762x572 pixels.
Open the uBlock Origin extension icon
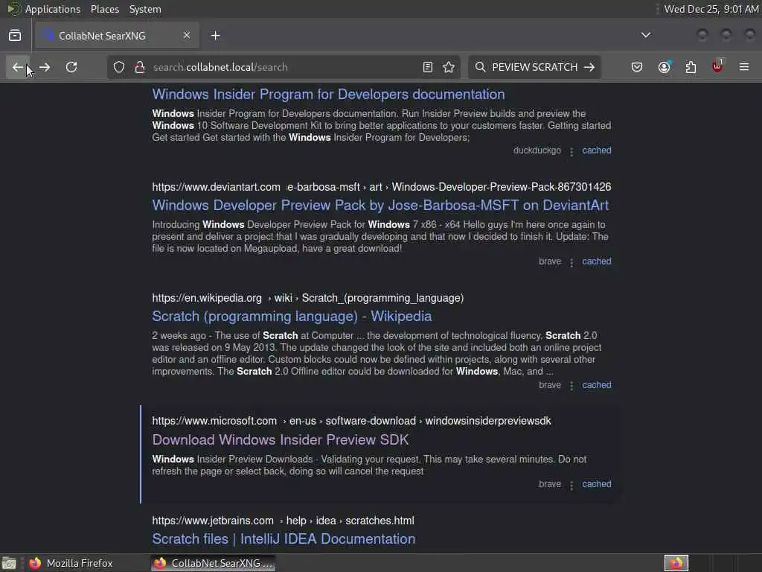717,66
